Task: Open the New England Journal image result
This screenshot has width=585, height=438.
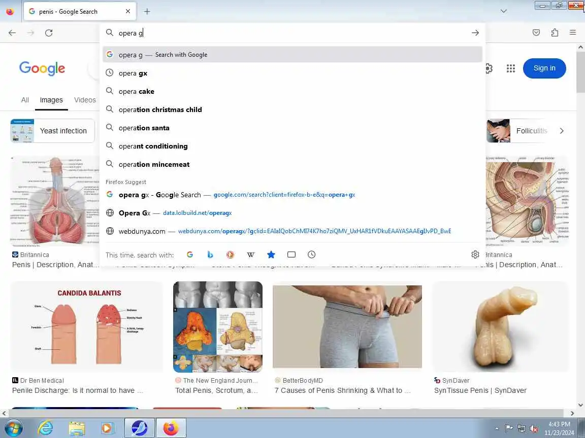Action: pos(218,326)
